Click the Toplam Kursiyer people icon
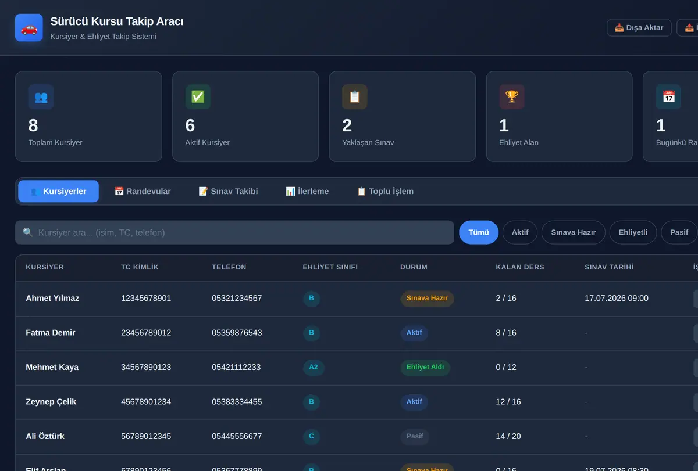The image size is (698, 471). (41, 97)
